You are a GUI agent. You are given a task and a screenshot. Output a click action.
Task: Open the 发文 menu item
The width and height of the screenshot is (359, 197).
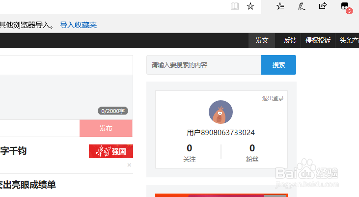262,41
